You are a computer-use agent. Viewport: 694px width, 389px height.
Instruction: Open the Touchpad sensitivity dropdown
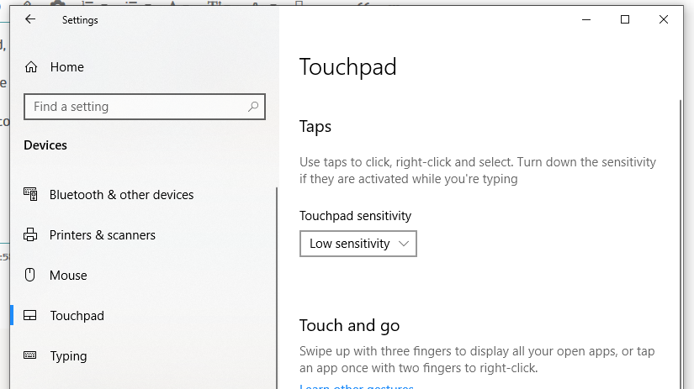pos(358,244)
